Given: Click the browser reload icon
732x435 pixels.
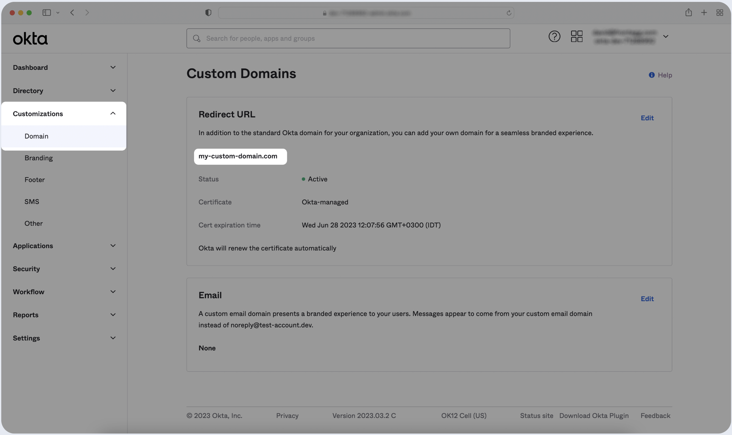Looking at the screenshot, I should click(509, 13).
